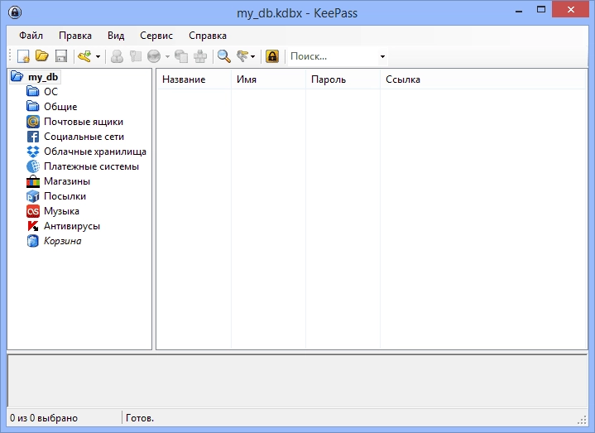Click the window resize grip corner
The height and width of the screenshot is (433, 595).
pos(582,420)
